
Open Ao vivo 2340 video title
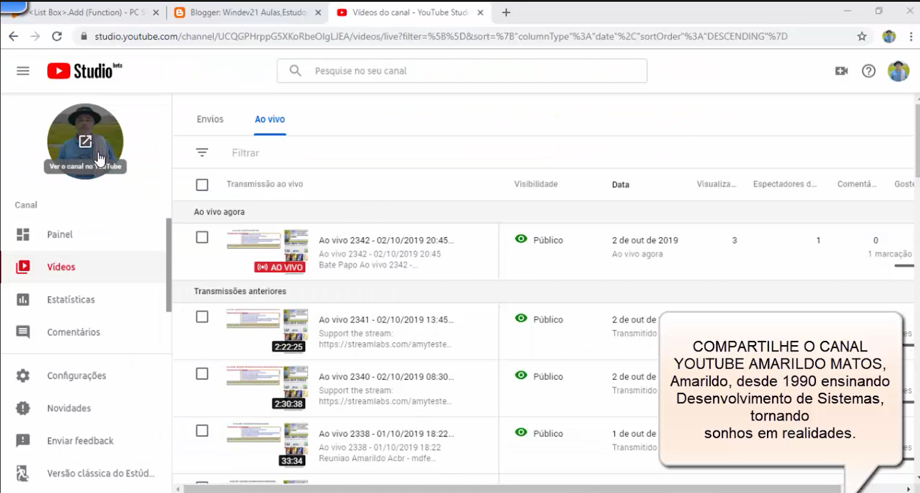pyautogui.click(x=386, y=376)
